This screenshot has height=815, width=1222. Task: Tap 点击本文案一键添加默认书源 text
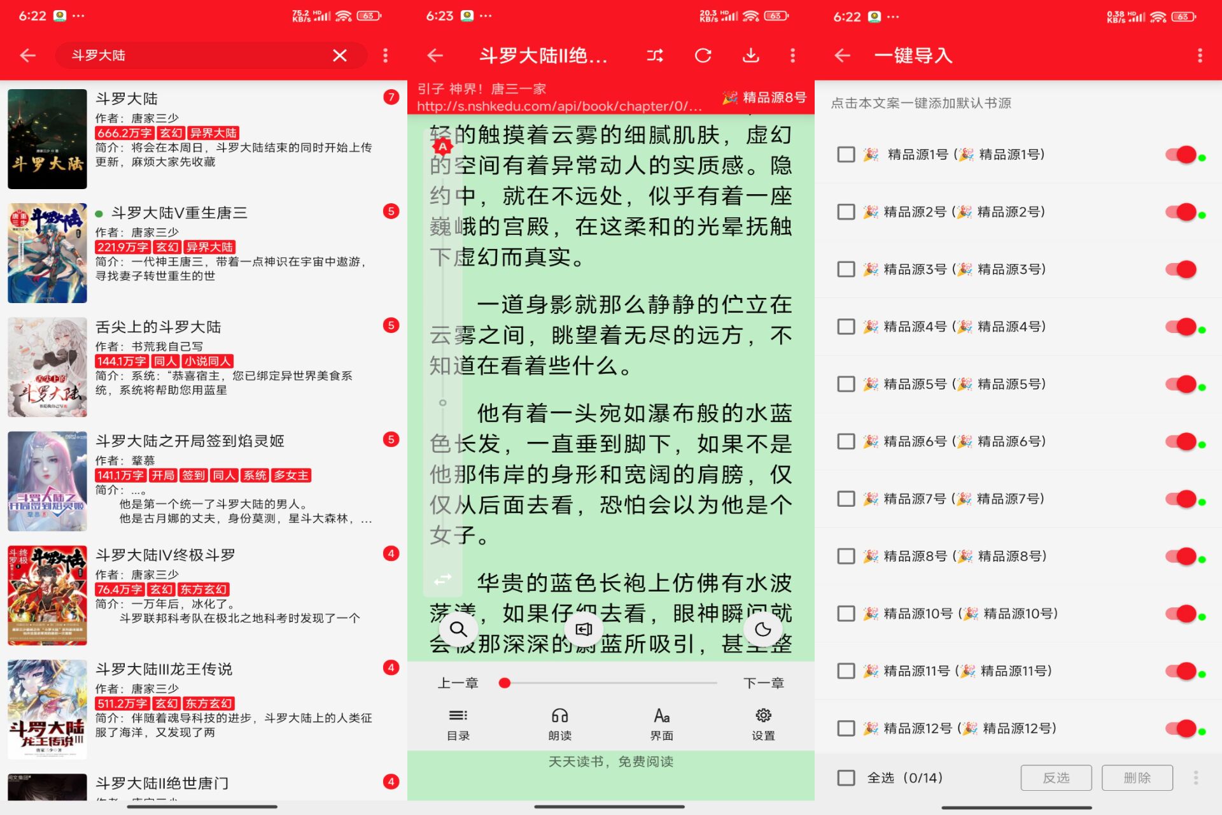pos(921,103)
